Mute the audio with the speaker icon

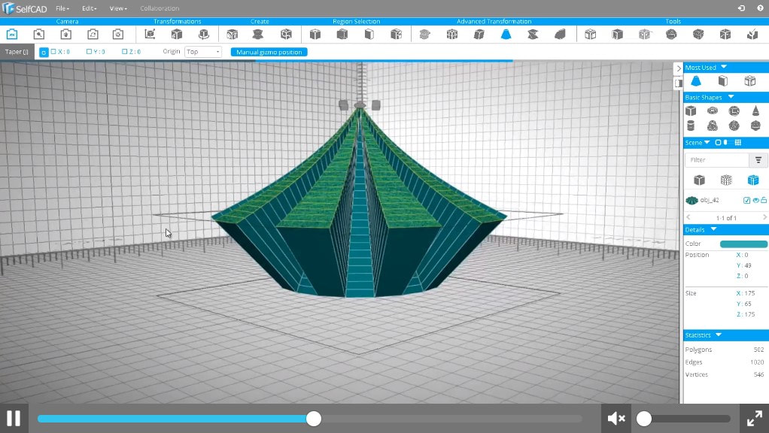616,418
